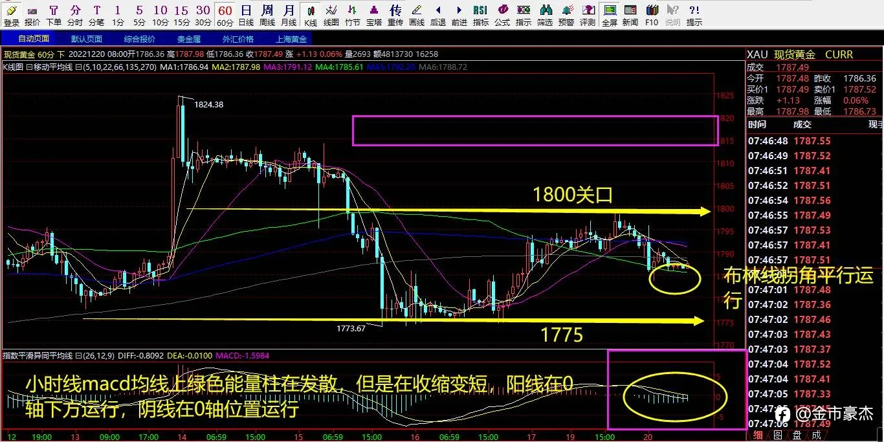The image size is (884, 442).
Task: Switch to 月线 monthly chart
Action: [289, 15]
